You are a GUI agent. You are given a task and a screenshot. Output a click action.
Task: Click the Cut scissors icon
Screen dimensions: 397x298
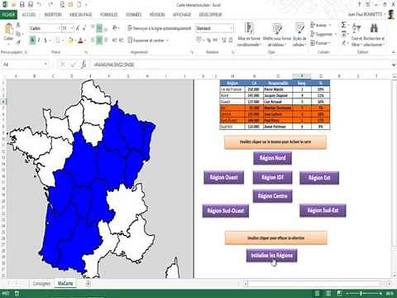click(x=18, y=25)
